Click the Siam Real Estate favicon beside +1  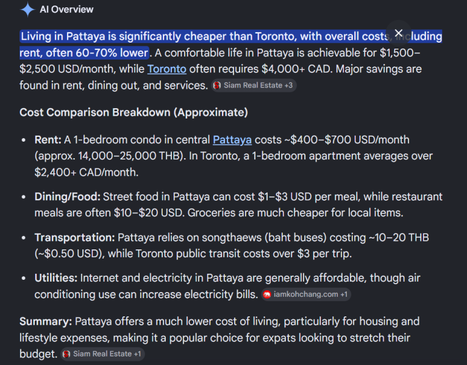(66, 353)
